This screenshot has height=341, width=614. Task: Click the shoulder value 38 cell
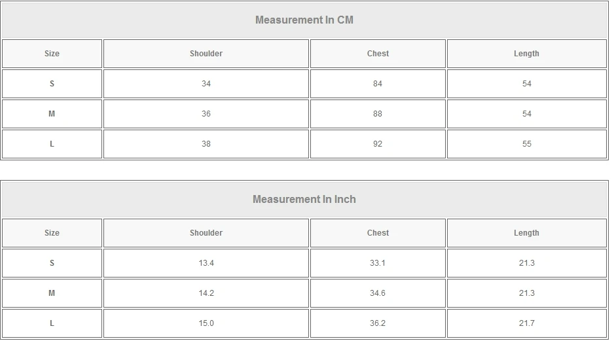(206, 144)
